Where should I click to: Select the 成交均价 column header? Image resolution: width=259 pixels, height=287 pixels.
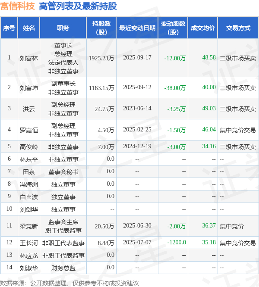(x=203, y=28)
